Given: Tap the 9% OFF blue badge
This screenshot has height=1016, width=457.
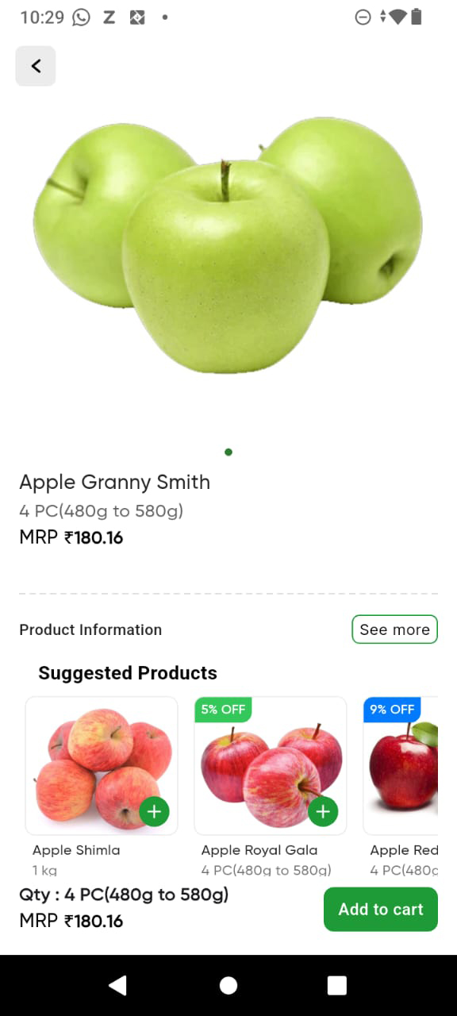Looking at the screenshot, I should click(x=392, y=710).
